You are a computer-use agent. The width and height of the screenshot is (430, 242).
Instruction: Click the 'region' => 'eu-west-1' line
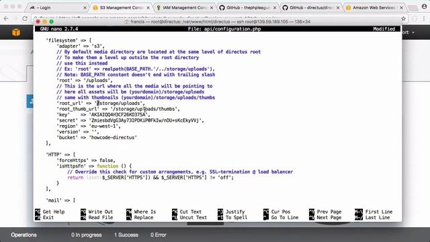coord(89,126)
